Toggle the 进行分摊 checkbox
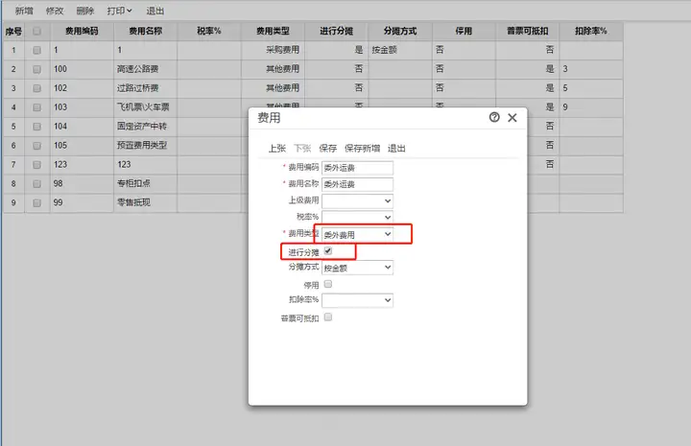This screenshot has width=691, height=446. point(328,251)
